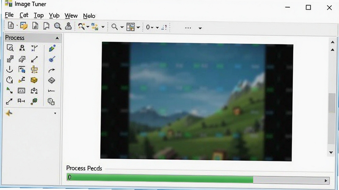This screenshot has height=190, width=339.
Task: Open the Flle menu
Action: coord(9,15)
